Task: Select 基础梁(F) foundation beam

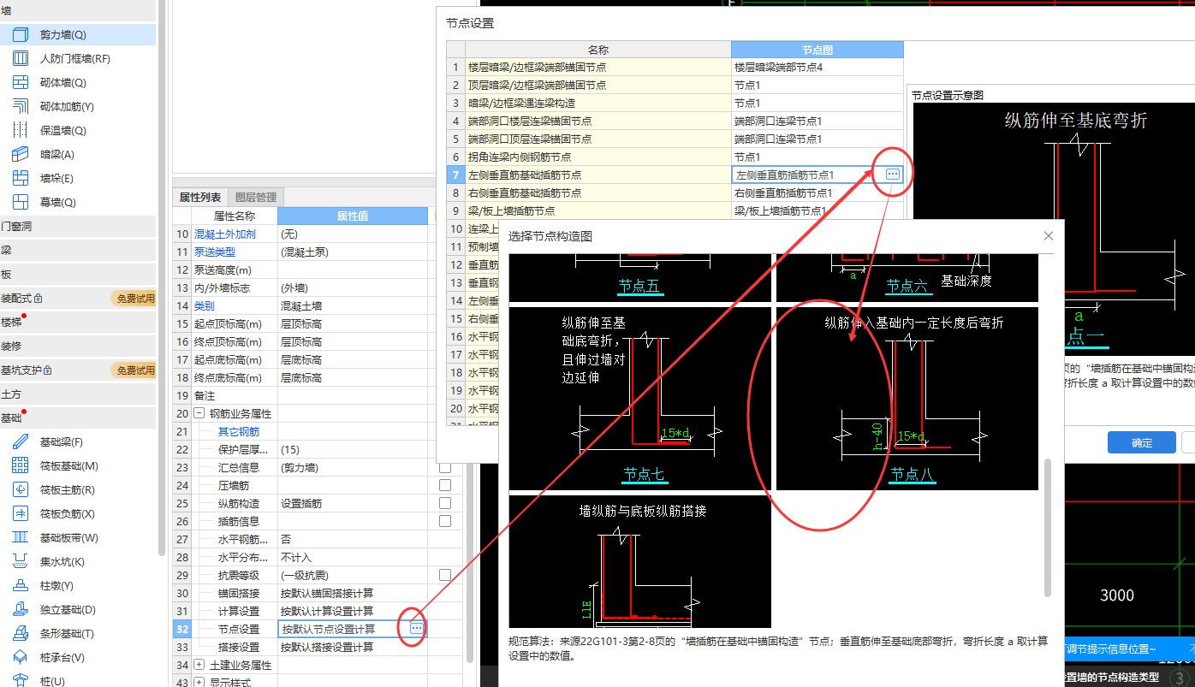Action: [77, 442]
